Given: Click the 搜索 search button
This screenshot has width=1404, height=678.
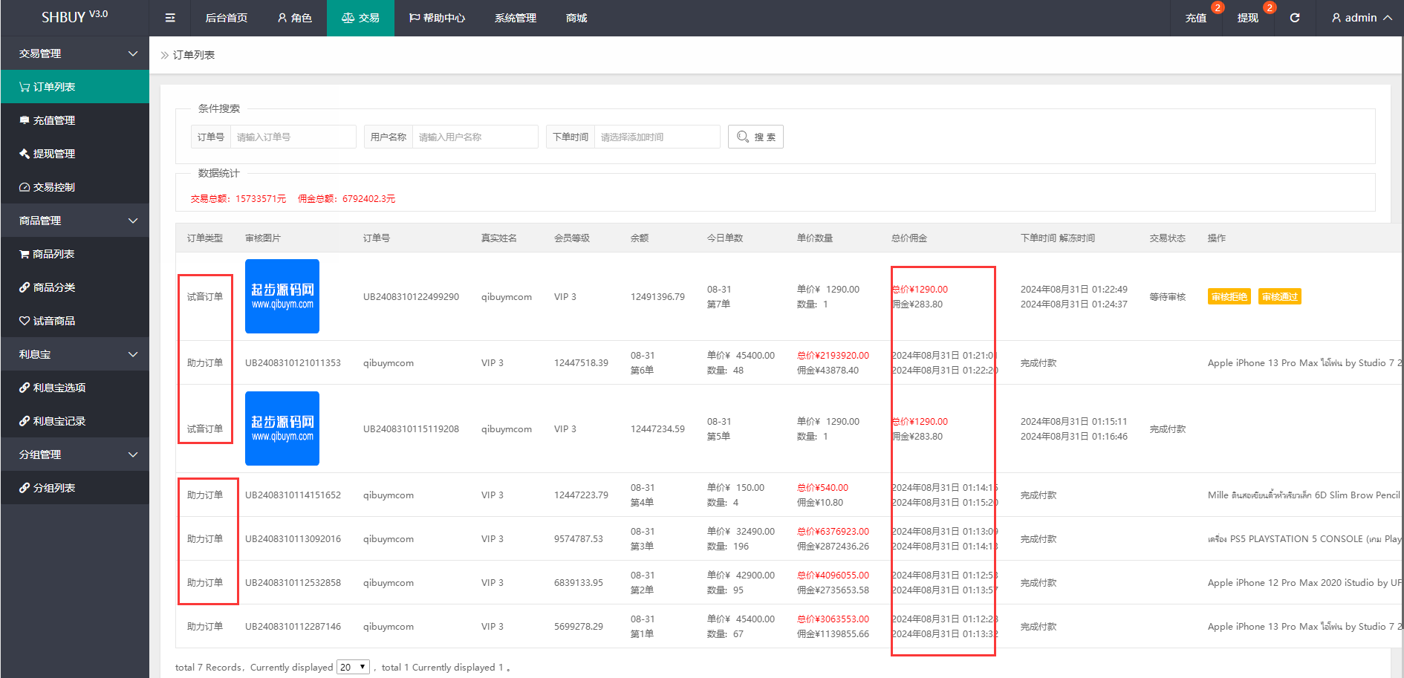Looking at the screenshot, I should pos(755,137).
